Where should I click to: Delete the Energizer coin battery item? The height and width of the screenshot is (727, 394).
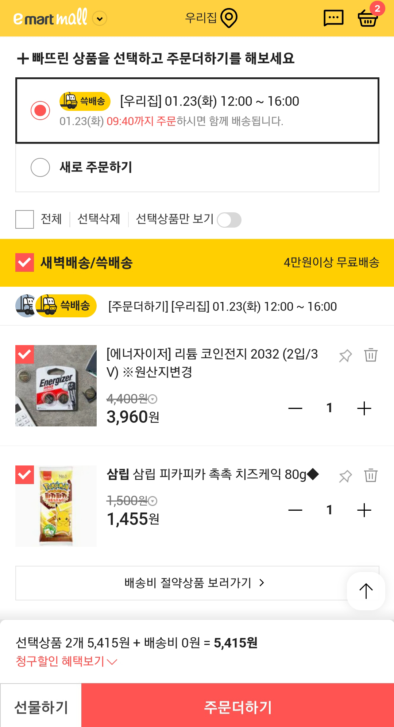371,355
